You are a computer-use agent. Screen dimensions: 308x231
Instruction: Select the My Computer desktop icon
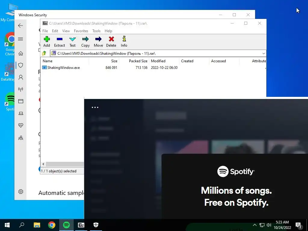tap(8, 13)
